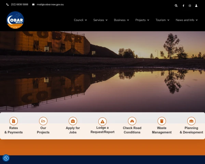
Task: Open the Facebook page icon
Action: pos(183,5)
